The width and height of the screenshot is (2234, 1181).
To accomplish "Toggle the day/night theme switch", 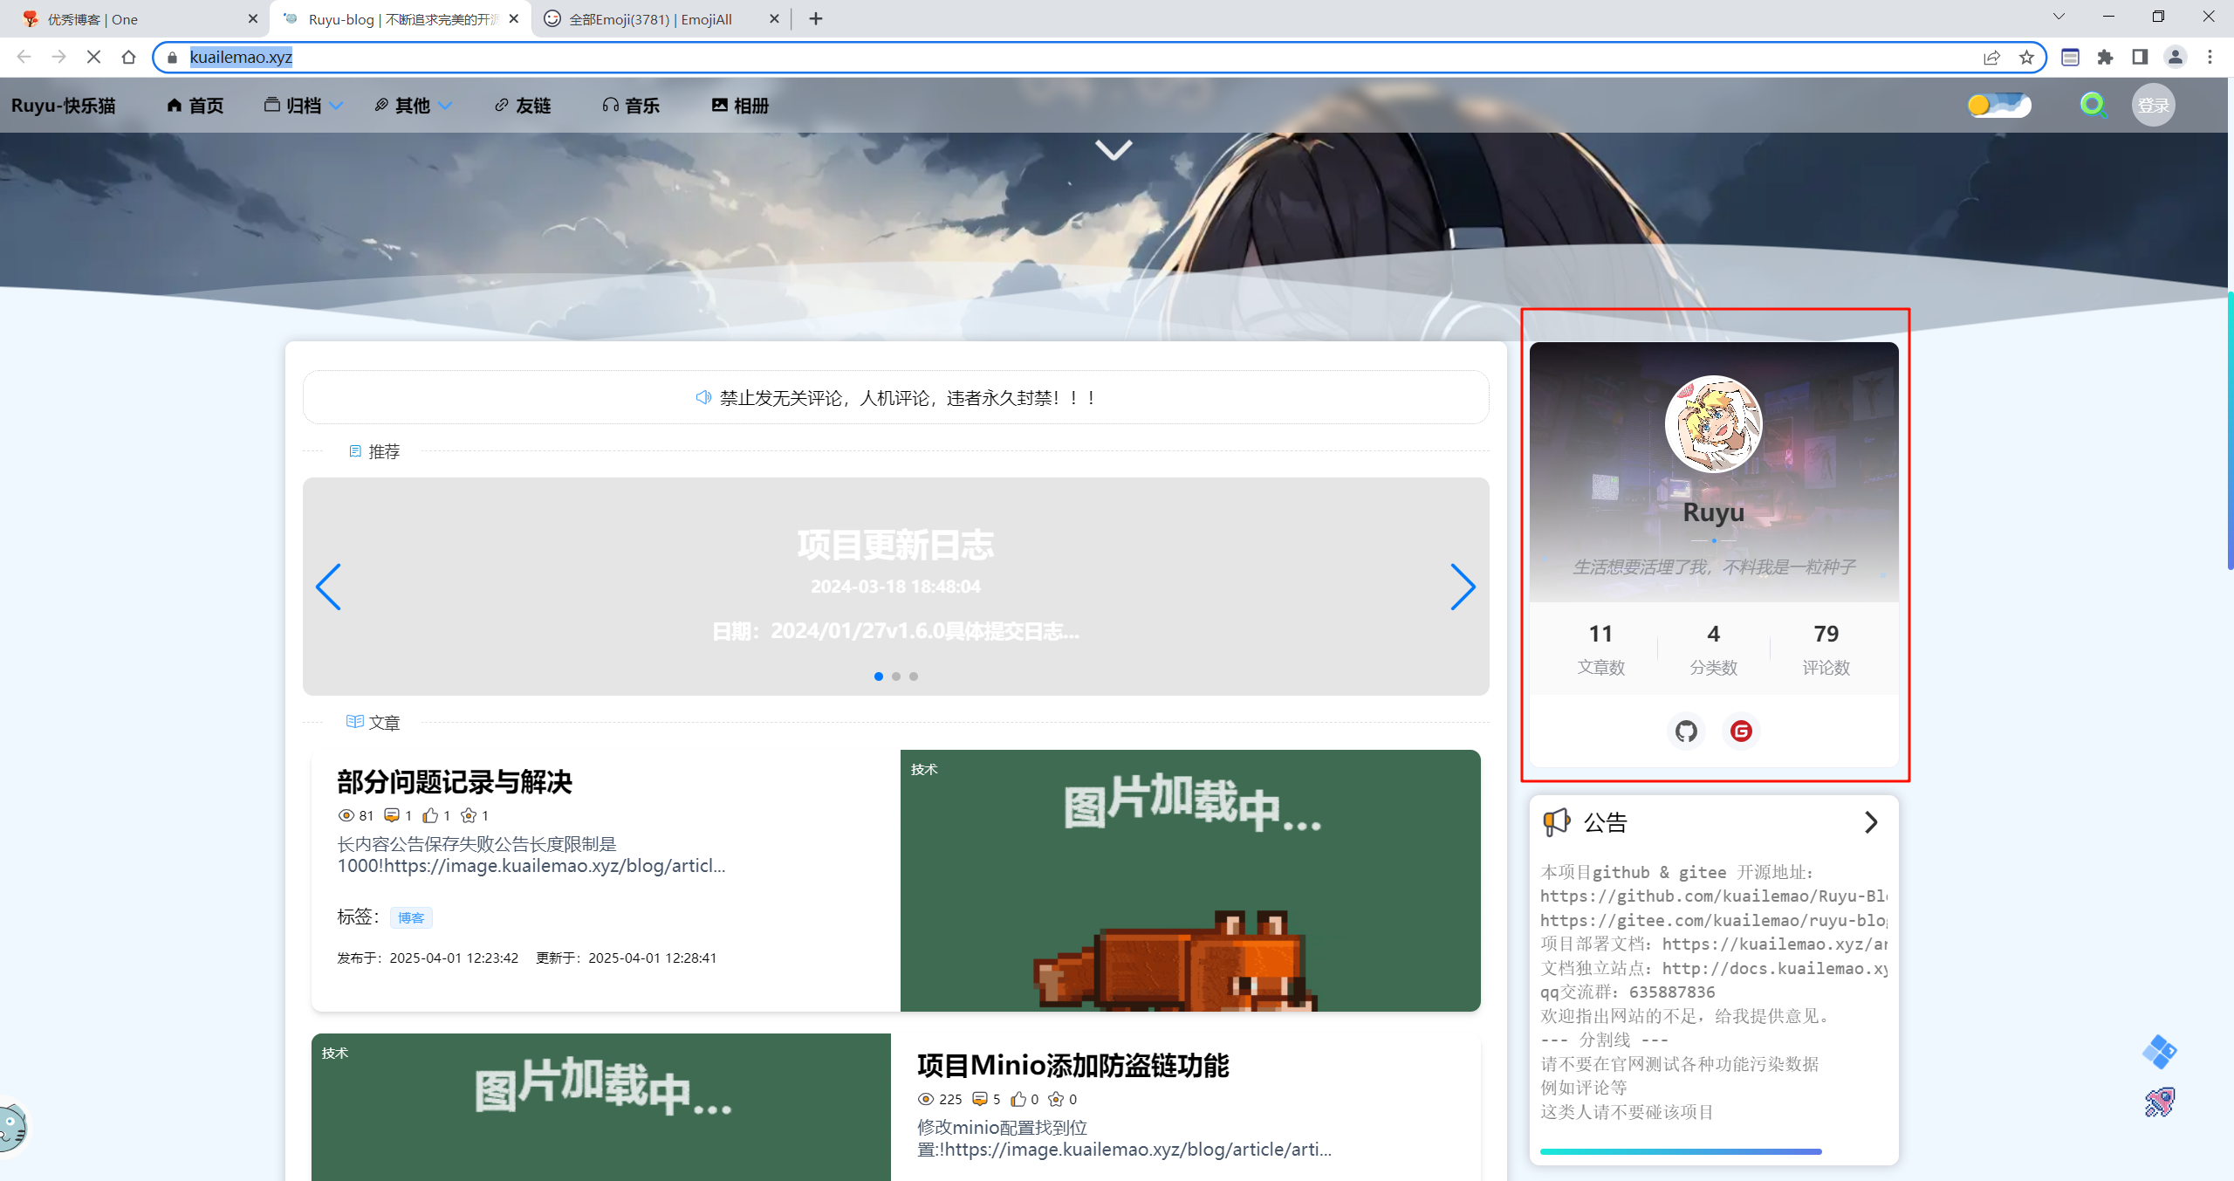I will [x=1999, y=106].
